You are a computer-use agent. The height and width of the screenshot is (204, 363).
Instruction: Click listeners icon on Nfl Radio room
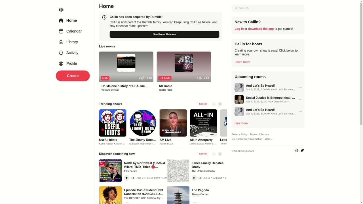(200, 78)
